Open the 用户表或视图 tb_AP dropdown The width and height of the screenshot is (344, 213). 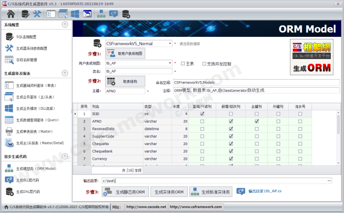[x=170, y=63]
